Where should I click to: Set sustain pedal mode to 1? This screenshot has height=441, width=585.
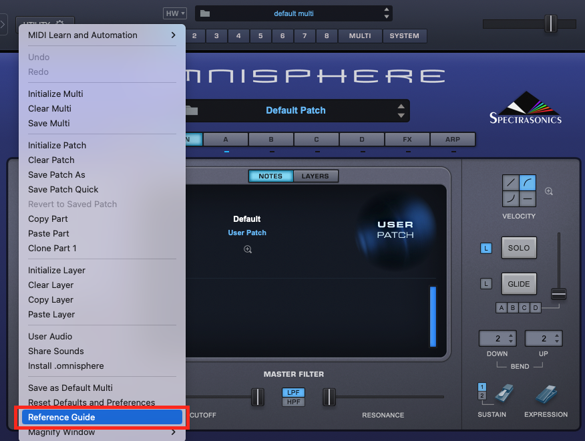482,387
